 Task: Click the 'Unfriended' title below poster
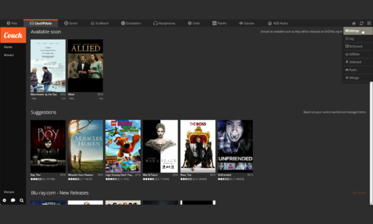[224, 175]
